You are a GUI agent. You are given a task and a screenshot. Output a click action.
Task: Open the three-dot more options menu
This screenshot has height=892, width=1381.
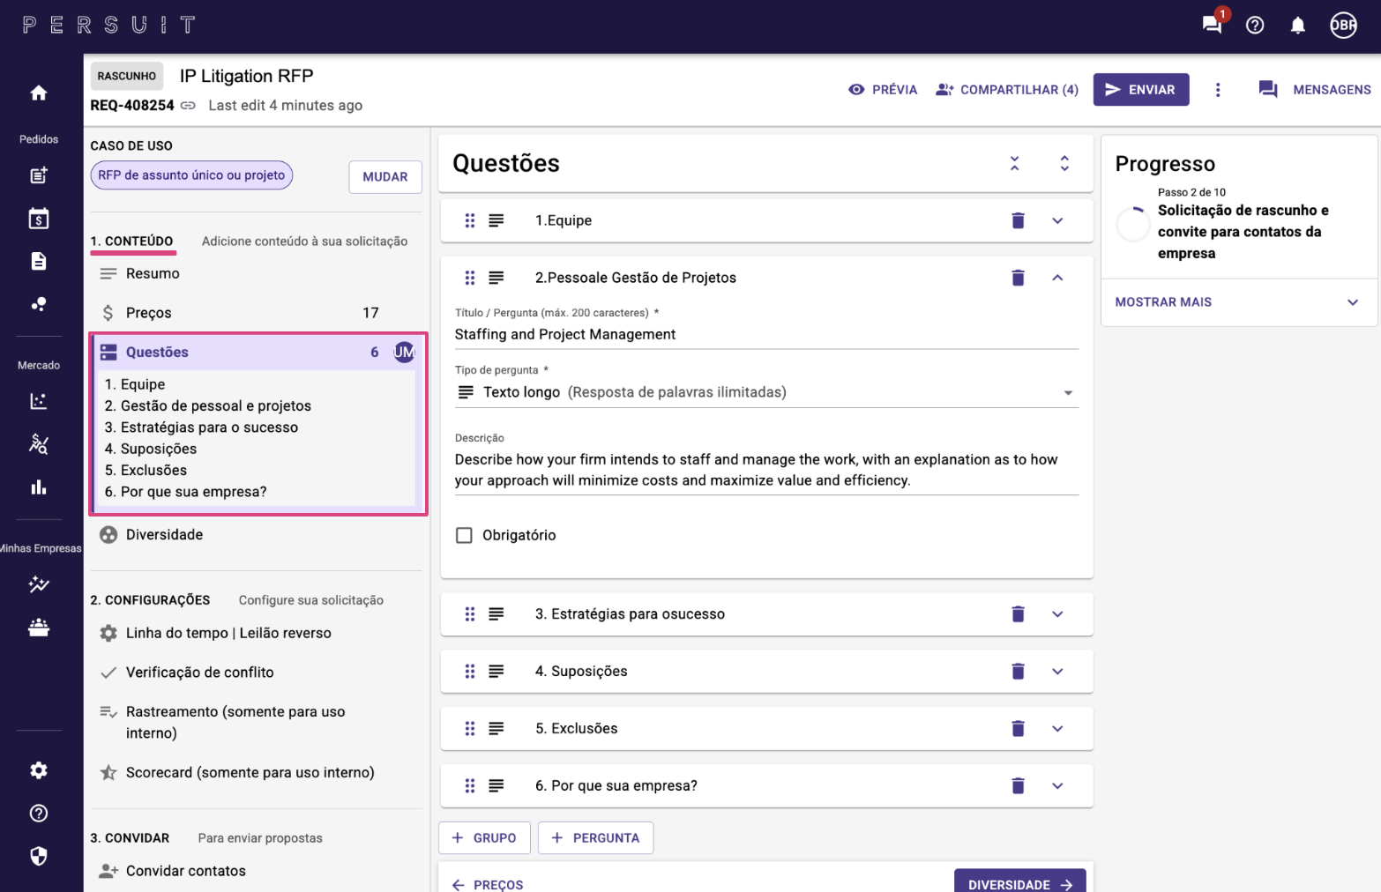(x=1218, y=90)
